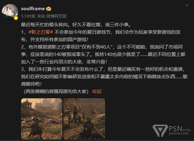Click the opening line mentioning 社媒
Image resolution: width=194 pixels, height=141 pixels.
[x=76, y=25]
